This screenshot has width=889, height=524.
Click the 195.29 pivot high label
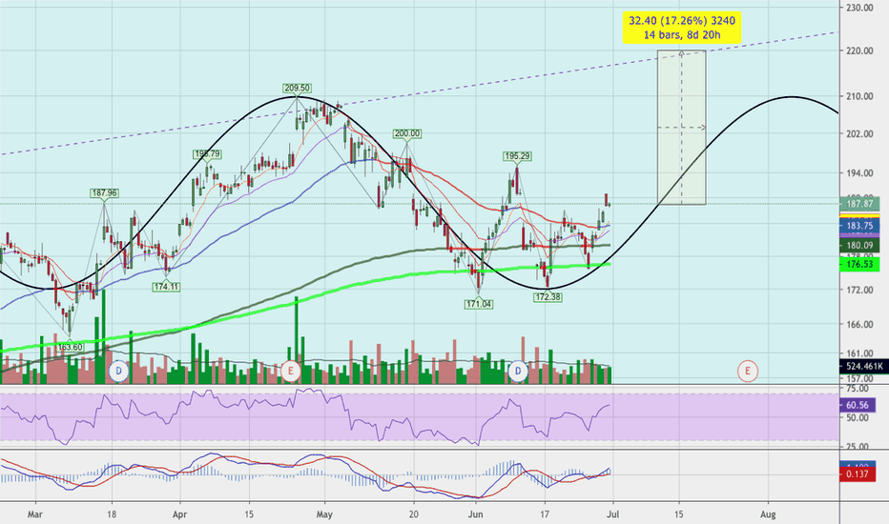tap(517, 156)
